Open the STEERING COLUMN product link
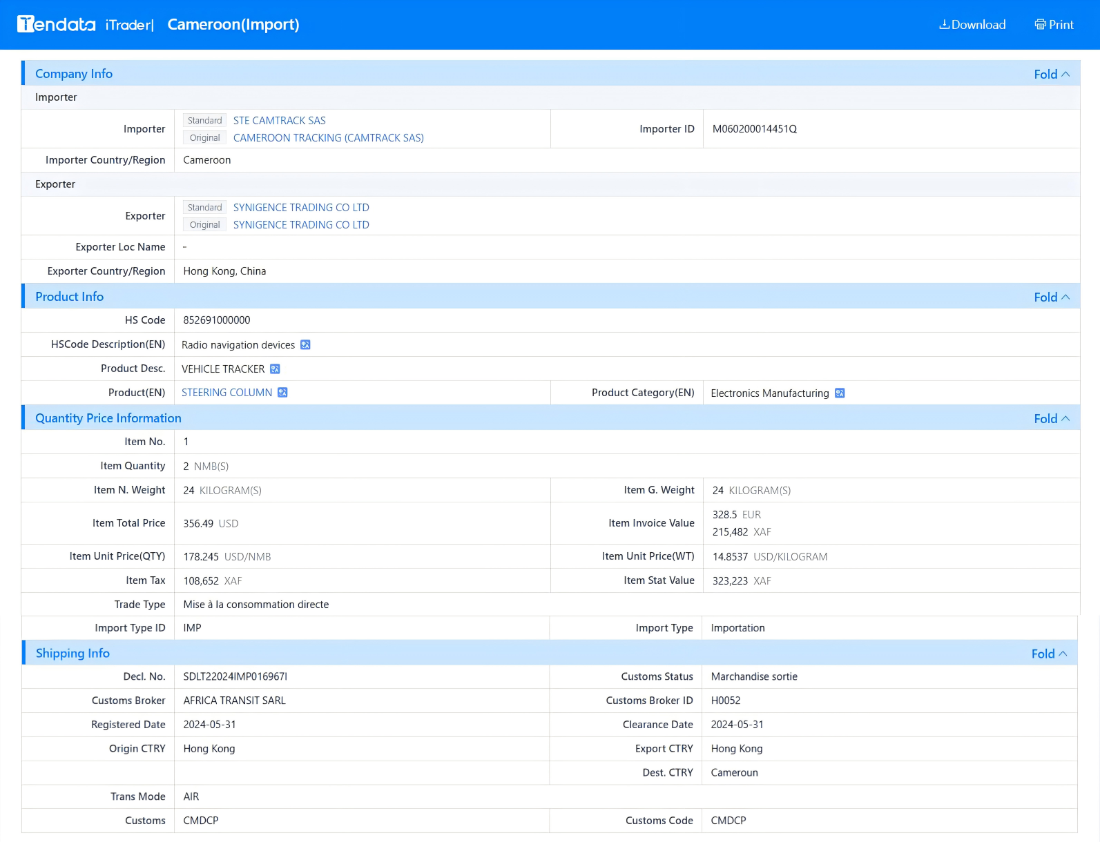This screenshot has width=1100, height=842. click(x=227, y=392)
